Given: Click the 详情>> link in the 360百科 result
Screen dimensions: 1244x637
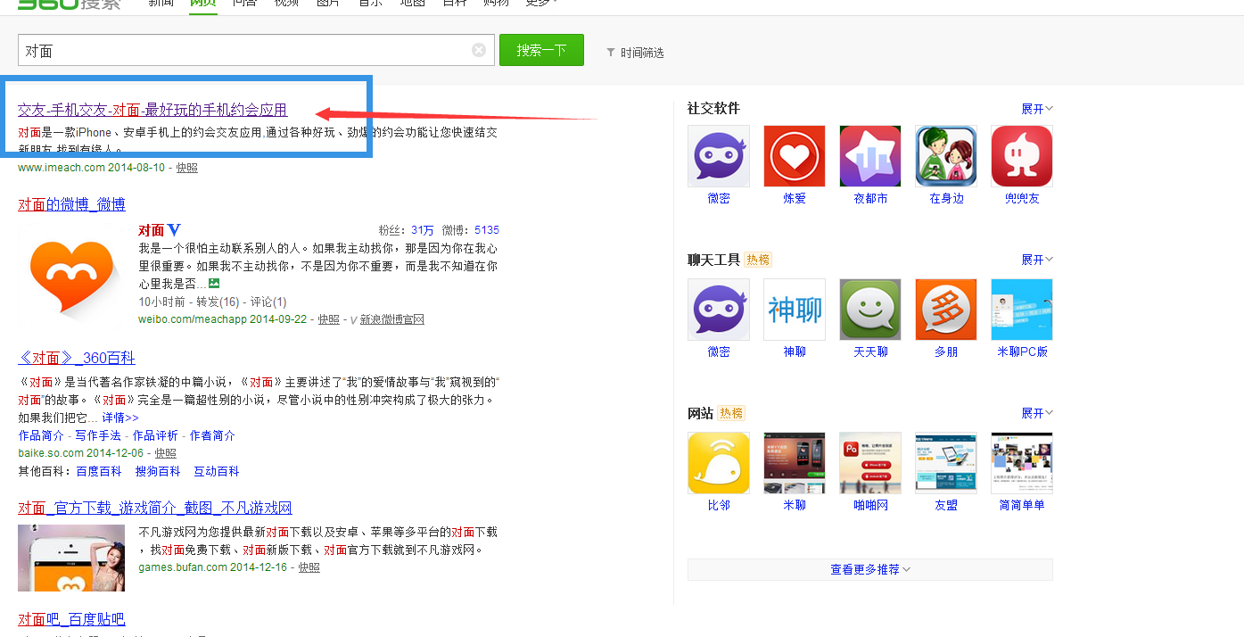Looking at the screenshot, I should point(119,418).
